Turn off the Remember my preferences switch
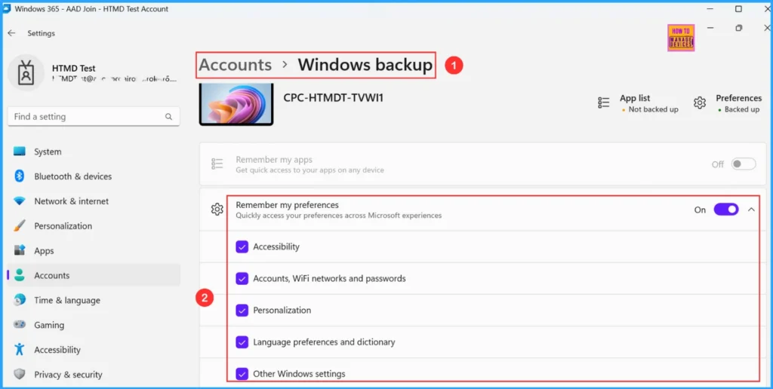 click(x=726, y=210)
